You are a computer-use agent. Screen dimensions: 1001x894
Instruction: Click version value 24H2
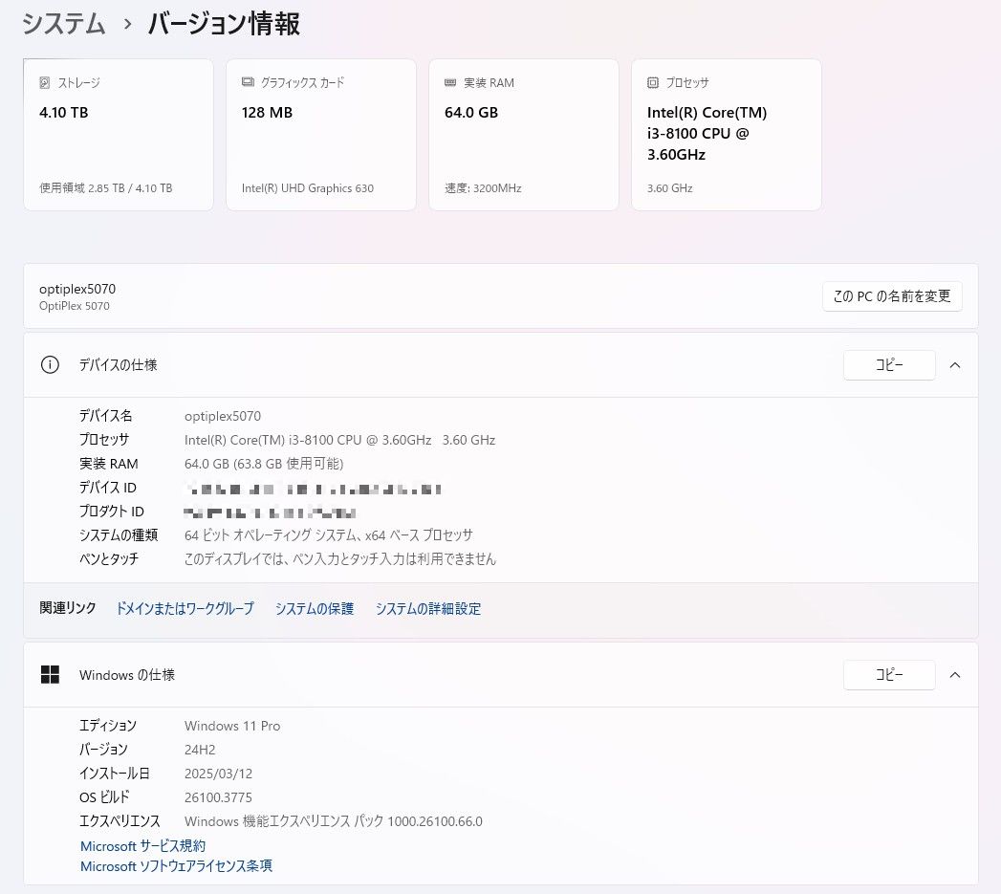click(x=200, y=750)
